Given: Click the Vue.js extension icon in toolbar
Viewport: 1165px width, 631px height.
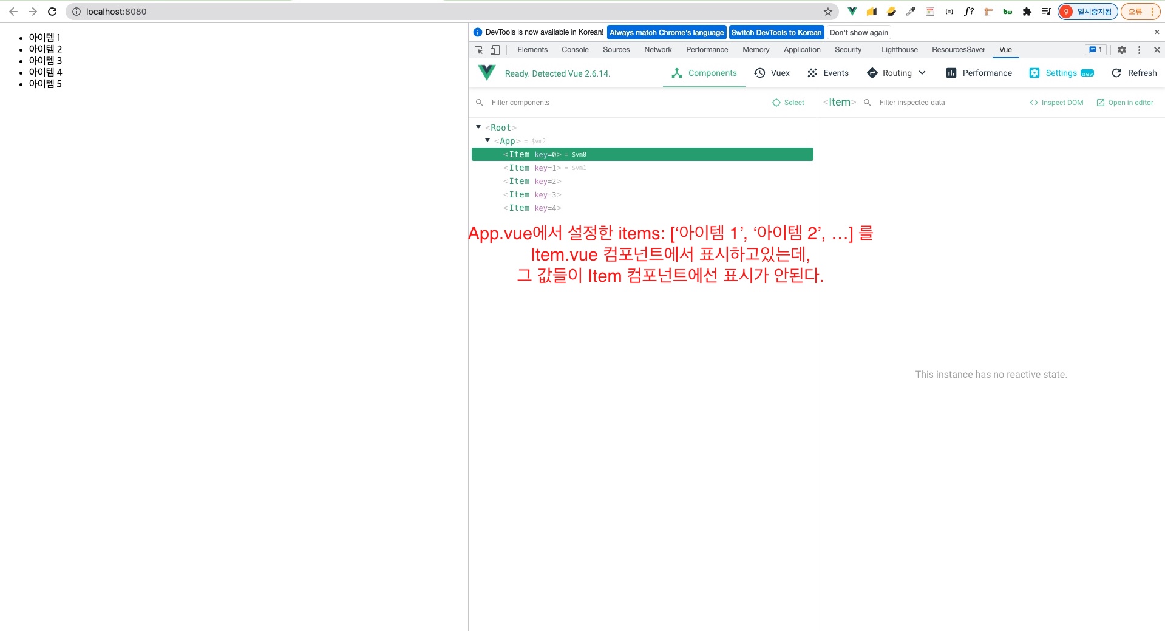Looking at the screenshot, I should [x=852, y=12].
